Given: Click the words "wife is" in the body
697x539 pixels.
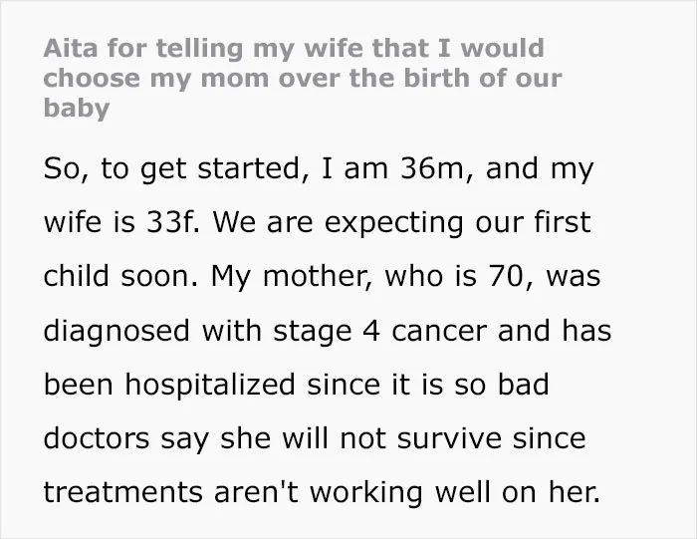Looking at the screenshot, I should (89, 222).
